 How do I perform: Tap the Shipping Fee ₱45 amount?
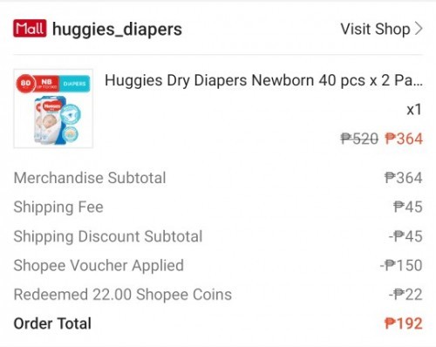click(x=408, y=207)
